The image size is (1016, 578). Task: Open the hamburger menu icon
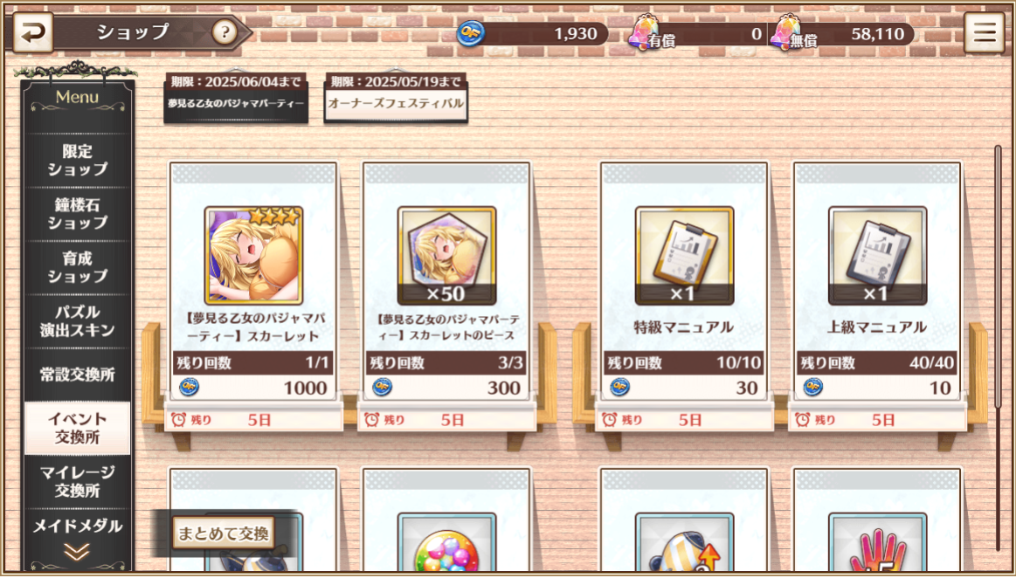click(x=984, y=32)
